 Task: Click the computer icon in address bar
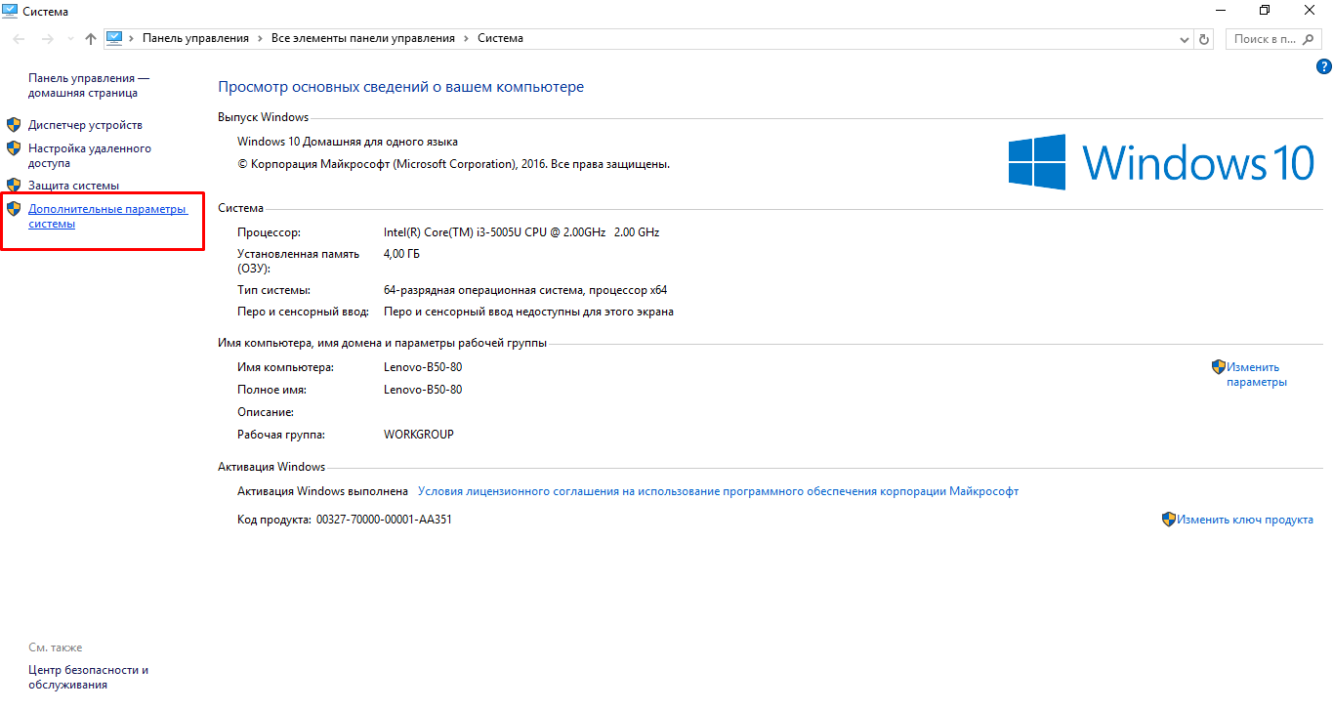[x=114, y=38]
